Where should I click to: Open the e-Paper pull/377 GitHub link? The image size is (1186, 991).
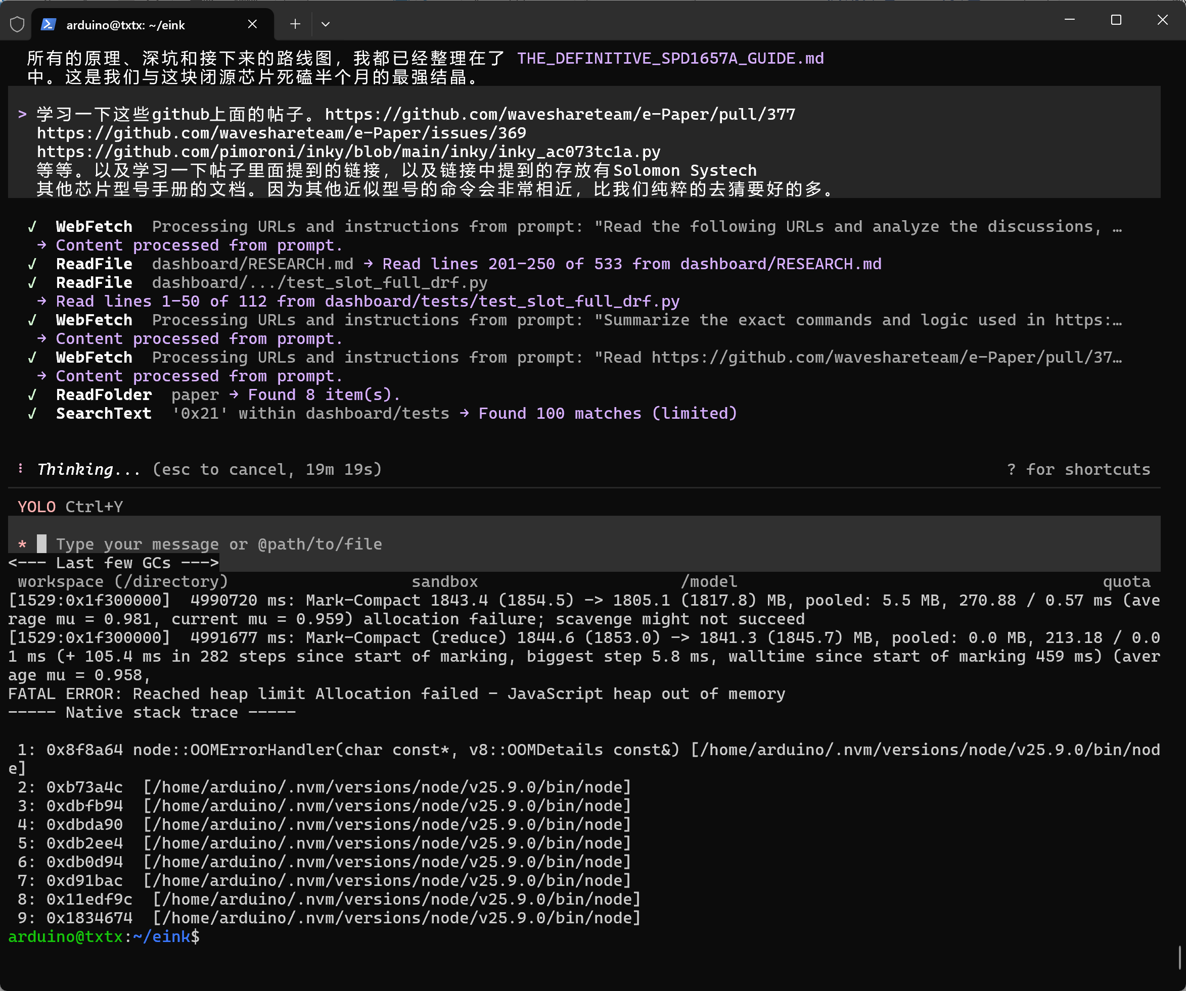coord(560,114)
